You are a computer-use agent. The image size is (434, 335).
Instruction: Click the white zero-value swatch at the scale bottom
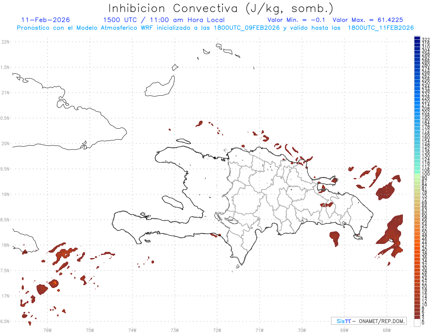tap(417, 323)
